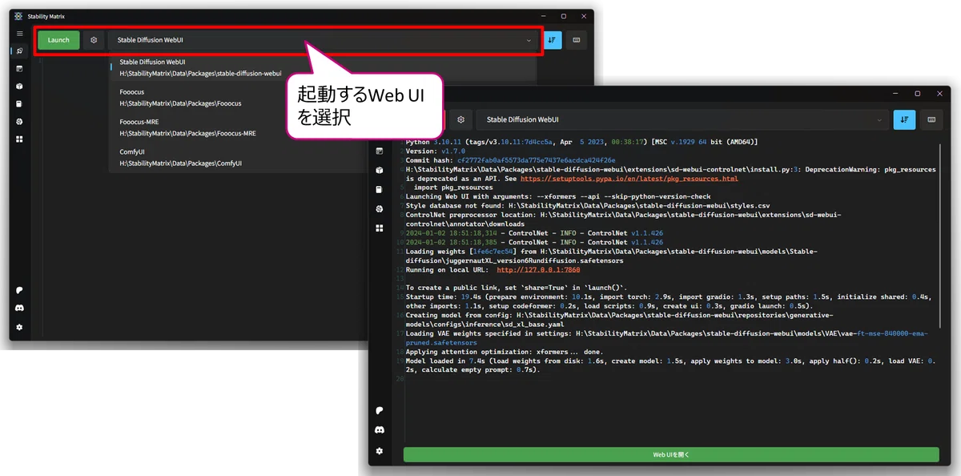Click the Patreon icon in front window
This screenshot has height=476, width=961.
tap(379, 410)
